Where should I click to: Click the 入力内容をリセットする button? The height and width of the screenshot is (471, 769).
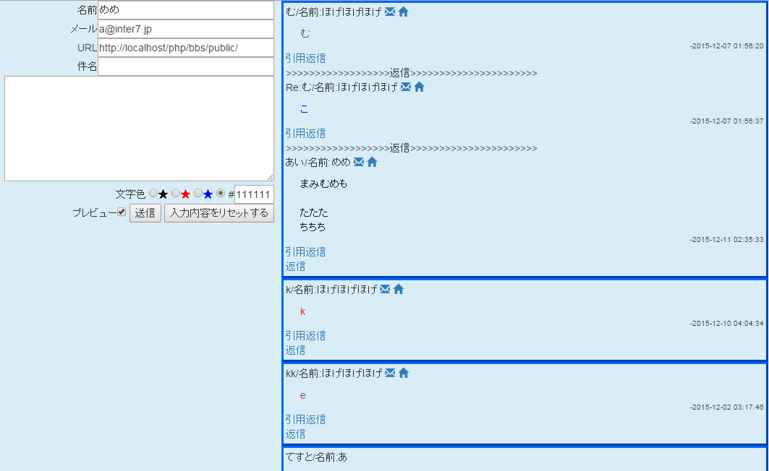coord(219,213)
